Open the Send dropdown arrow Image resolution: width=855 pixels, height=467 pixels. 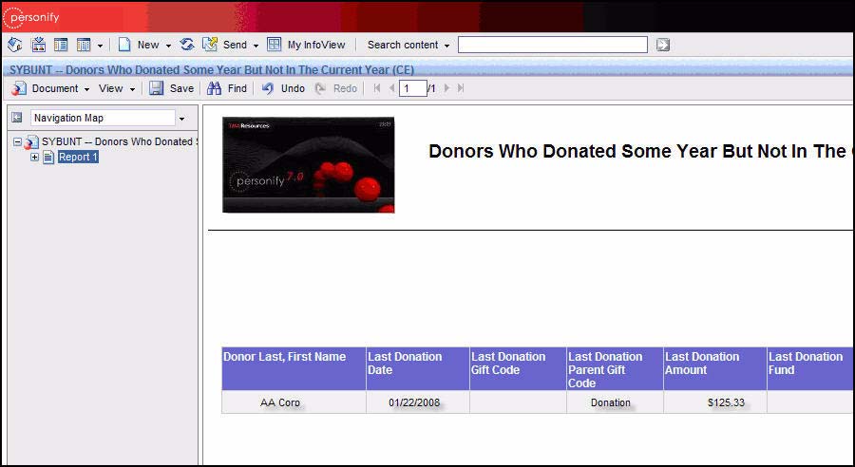click(256, 46)
